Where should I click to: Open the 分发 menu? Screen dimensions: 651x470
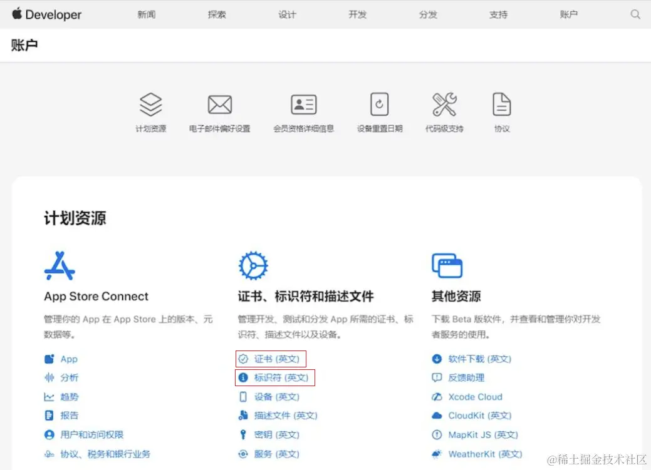tap(428, 14)
